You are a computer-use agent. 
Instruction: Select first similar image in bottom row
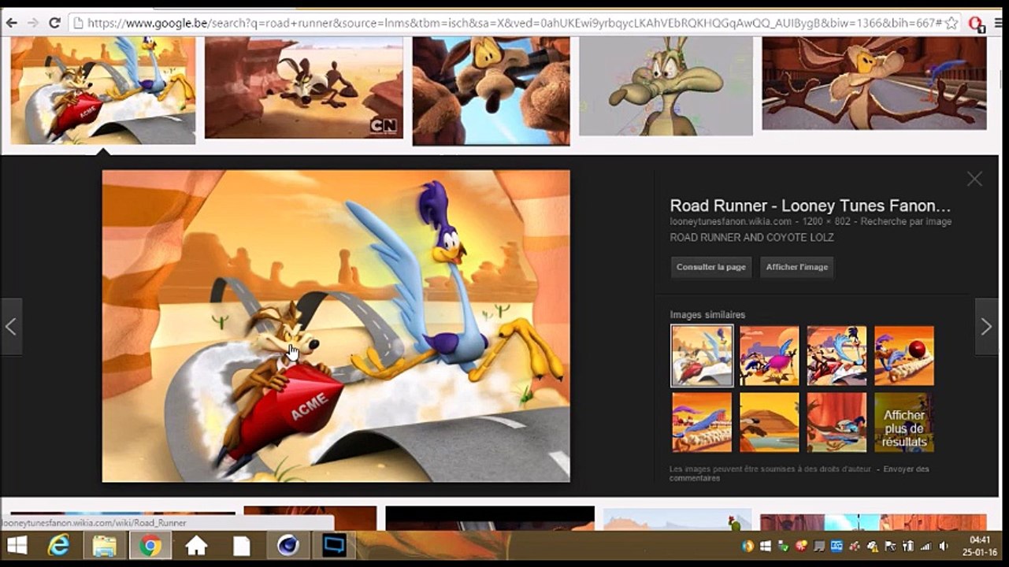click(x=702, y=422)
